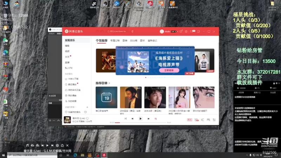Open desktop lyrics settings hexagon icon
This screenshot has width=281, height=158.
click(57, 145)
